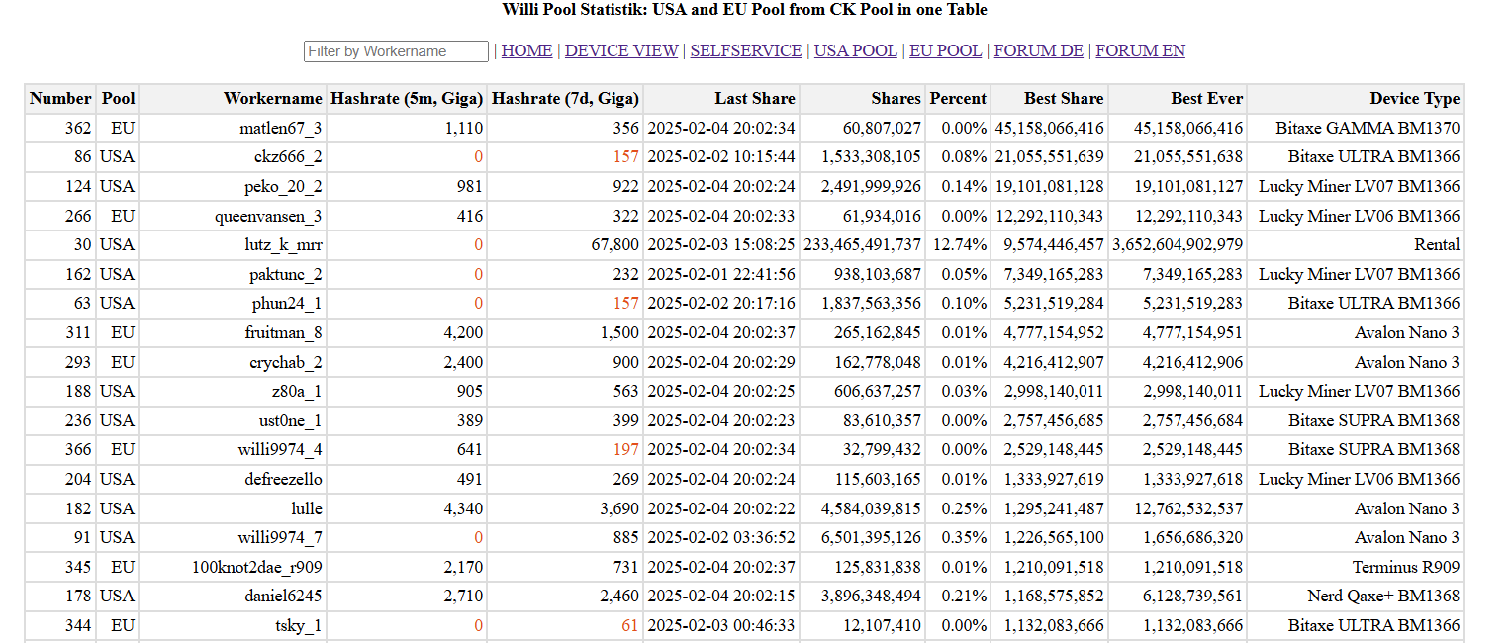Select workername fruitman_8
Viewport: 1509px width, 643px height.
283,332
